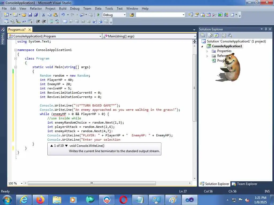Open the Undo history dropdown arrow
Viewport: 274px width, 205px height.
coord(68,15)
